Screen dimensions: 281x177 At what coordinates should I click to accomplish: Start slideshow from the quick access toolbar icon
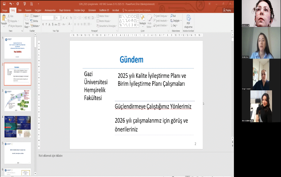[x=25, y=4]
